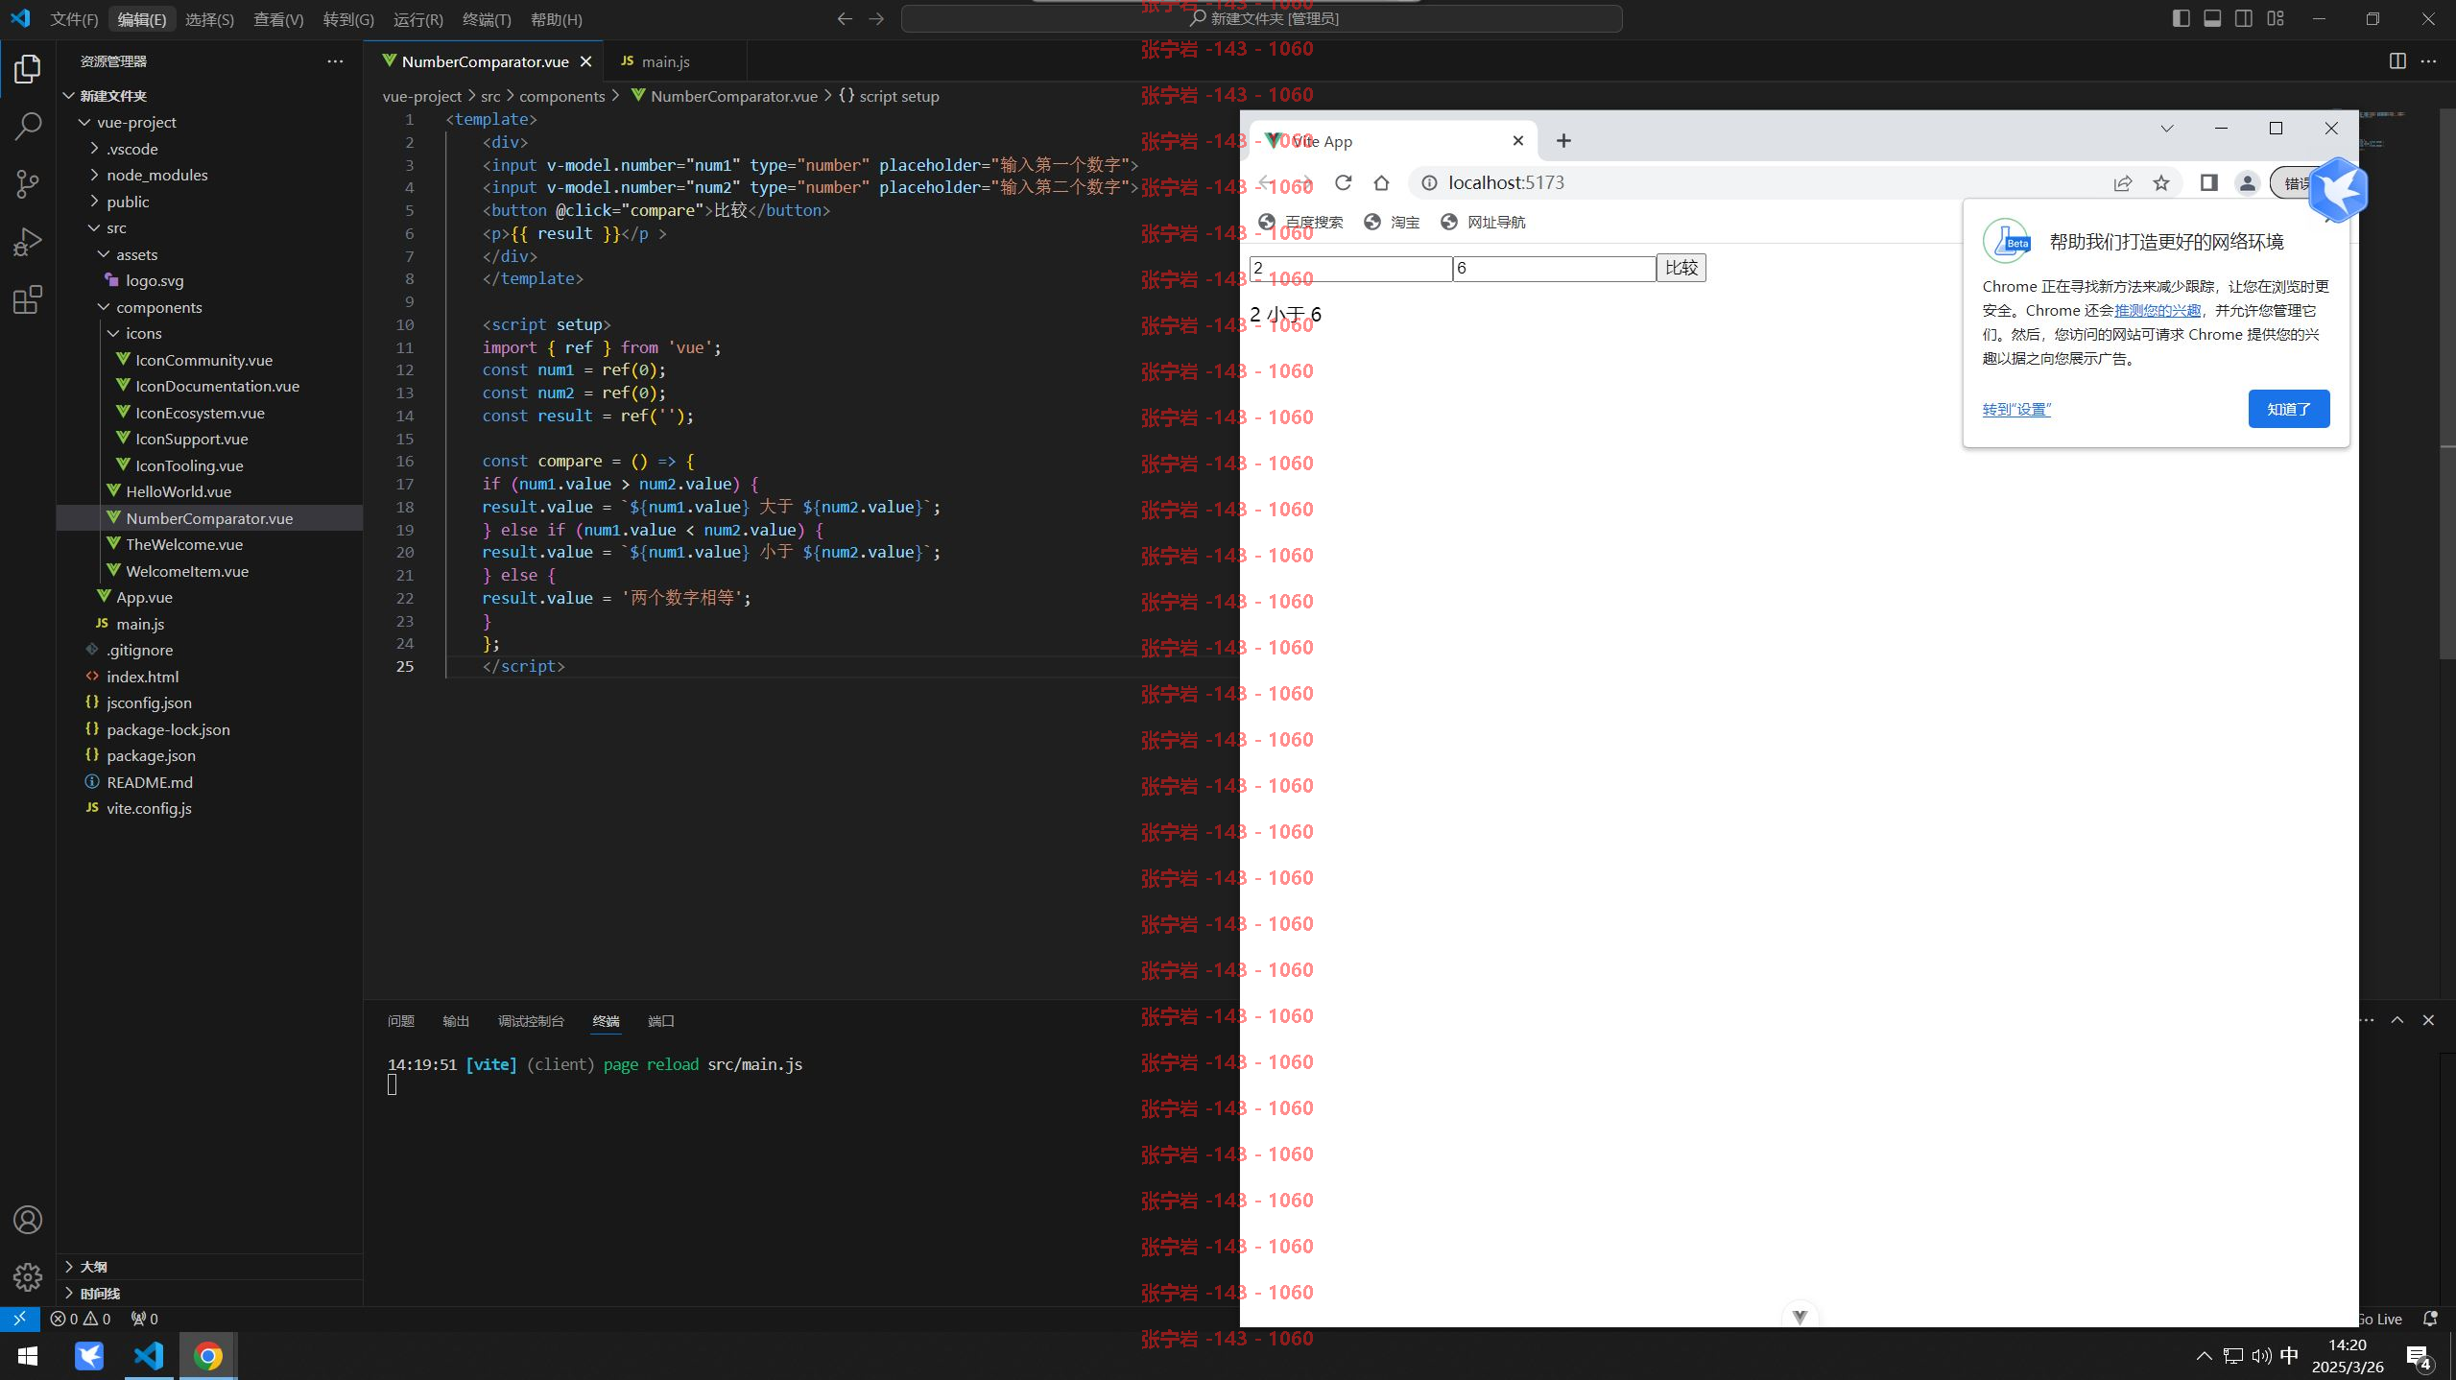This screenshot has height=1380, width=2456.
Task: Close the Vite App browser tab
Action: pyautogui.click(x=1518, y=141)
